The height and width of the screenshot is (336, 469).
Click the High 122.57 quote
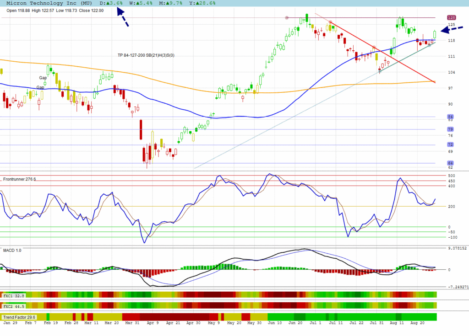[x=43, y=11]
